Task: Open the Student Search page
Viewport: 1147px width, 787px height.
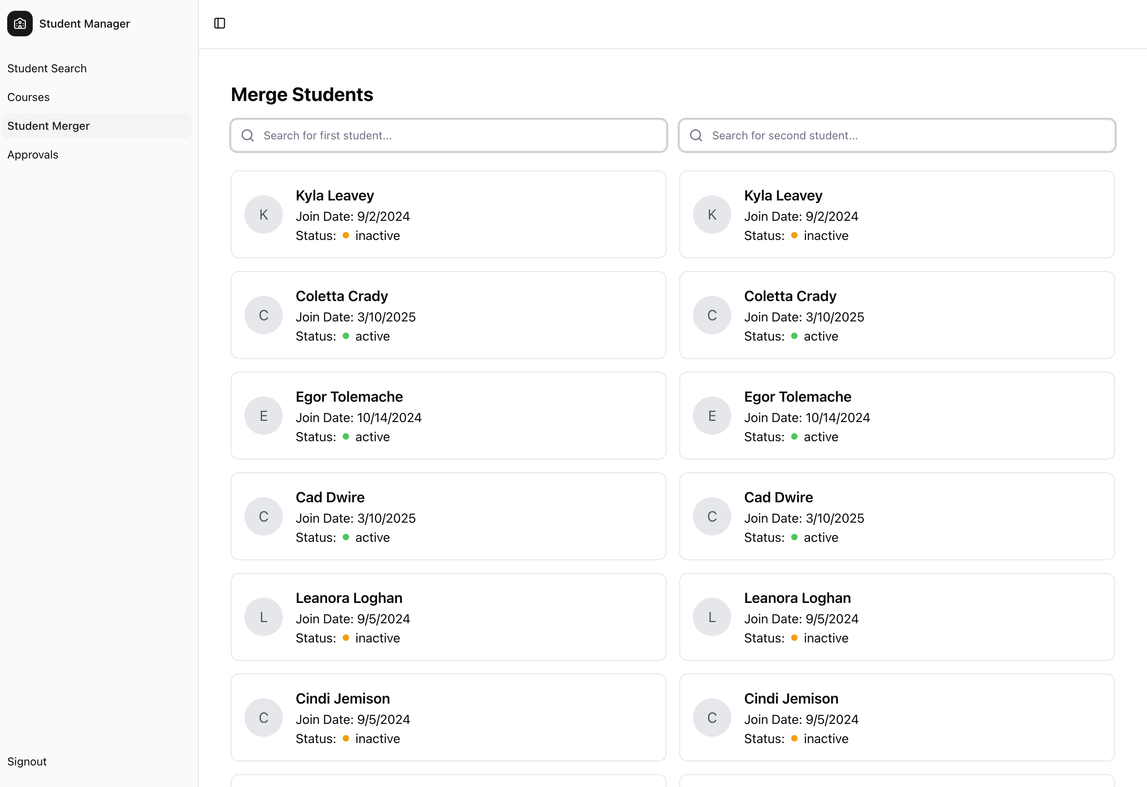Action: [x=47, y=68]
